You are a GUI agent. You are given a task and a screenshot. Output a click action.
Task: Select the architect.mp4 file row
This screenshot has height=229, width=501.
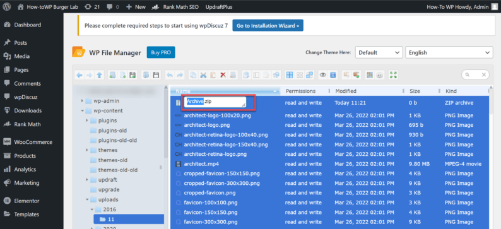tap(329, 164)
